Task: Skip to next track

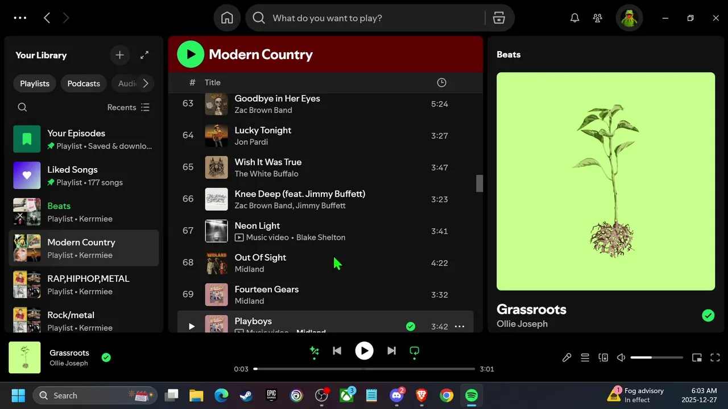Action: (391, 351)
